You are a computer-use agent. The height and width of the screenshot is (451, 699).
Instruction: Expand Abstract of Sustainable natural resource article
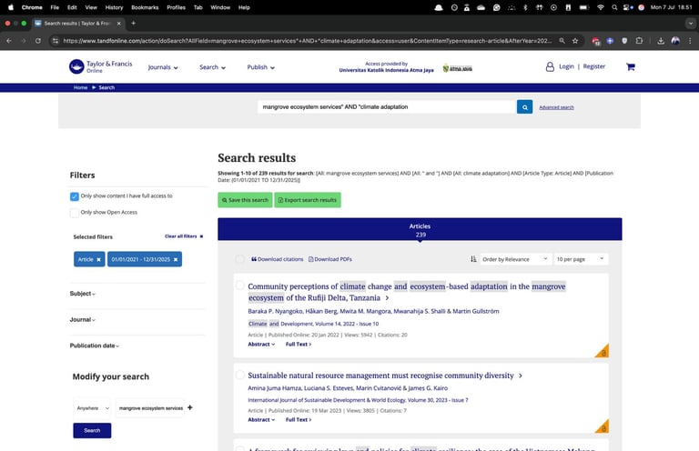click(261, 420)
